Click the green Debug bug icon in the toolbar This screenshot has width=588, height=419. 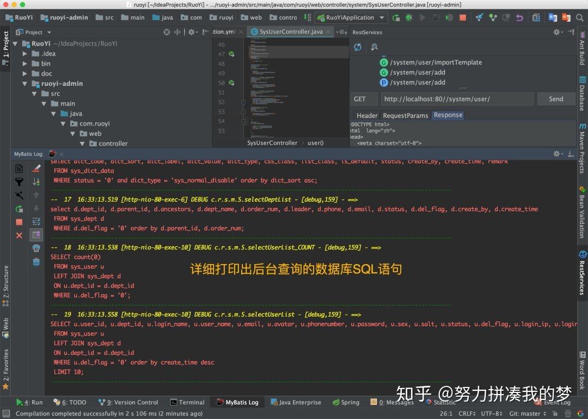(409, 17)
